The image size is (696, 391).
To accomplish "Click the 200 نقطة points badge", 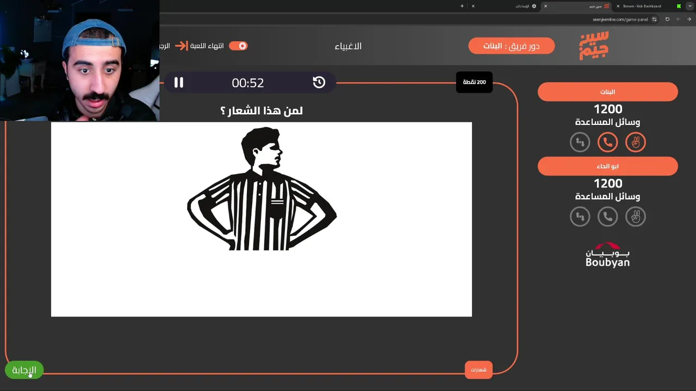I will [474, 82].
